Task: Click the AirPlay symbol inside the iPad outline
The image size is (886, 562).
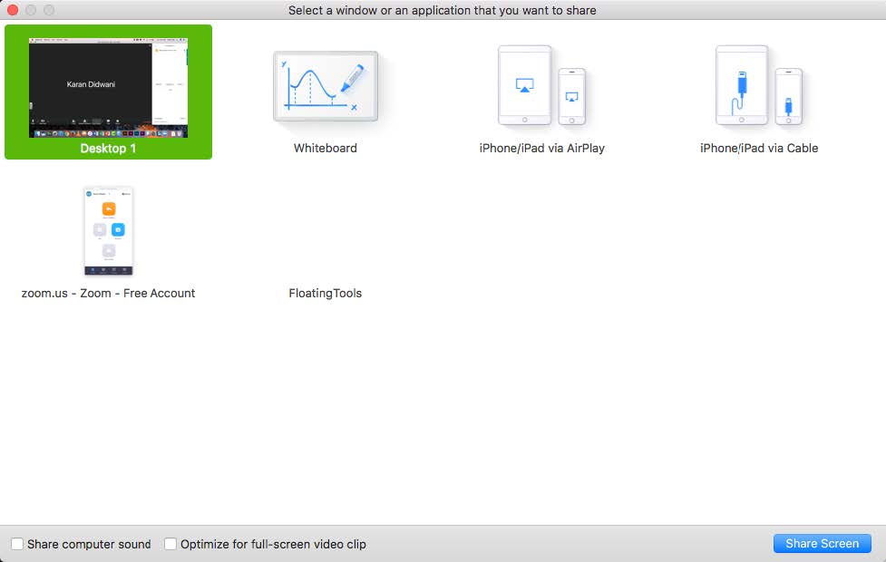Action: coord(527,84)
